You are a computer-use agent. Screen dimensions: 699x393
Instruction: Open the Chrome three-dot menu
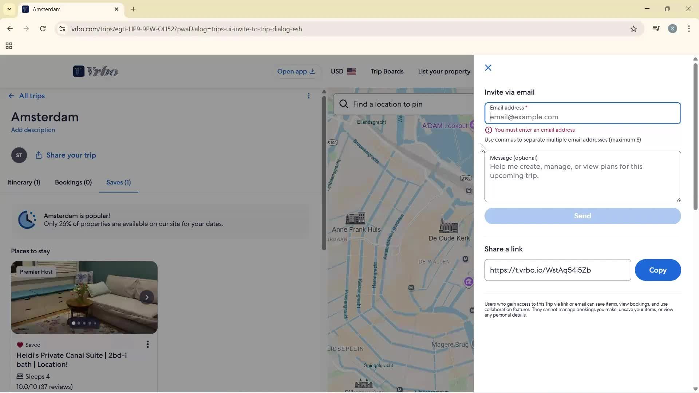coord(689,29)
